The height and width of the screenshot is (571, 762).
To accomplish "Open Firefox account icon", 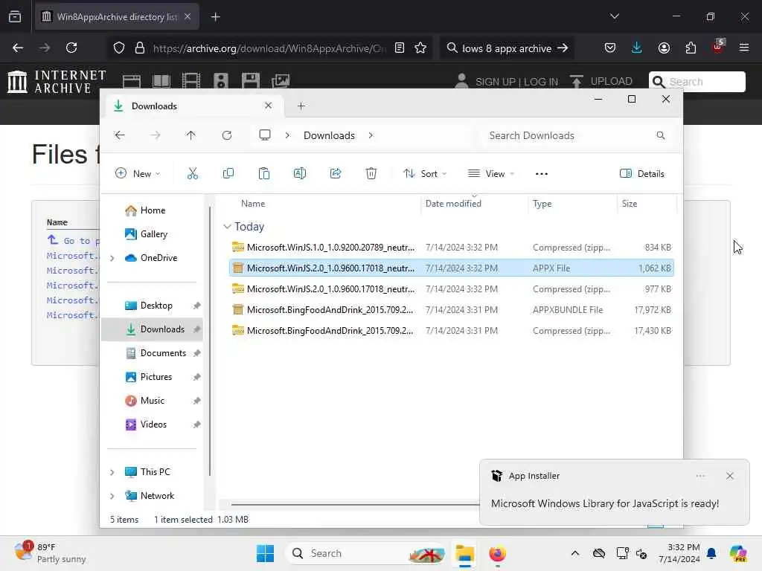I will (664, 48).
